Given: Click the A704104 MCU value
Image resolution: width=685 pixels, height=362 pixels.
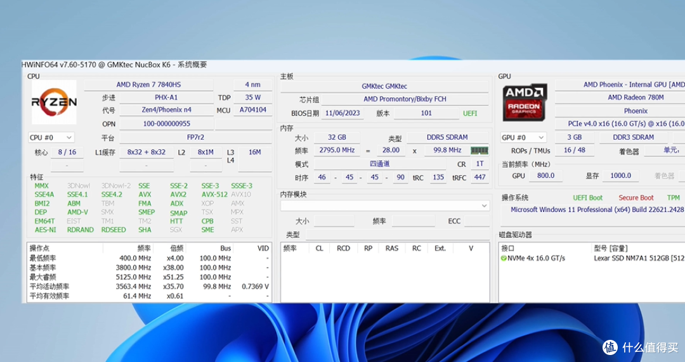Looking at the screenshot, I should 252,110.
